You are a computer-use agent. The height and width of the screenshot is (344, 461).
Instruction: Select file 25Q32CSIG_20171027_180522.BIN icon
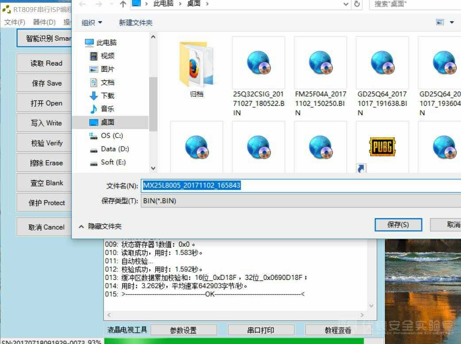pyautogui.click(x=258, y=63)
